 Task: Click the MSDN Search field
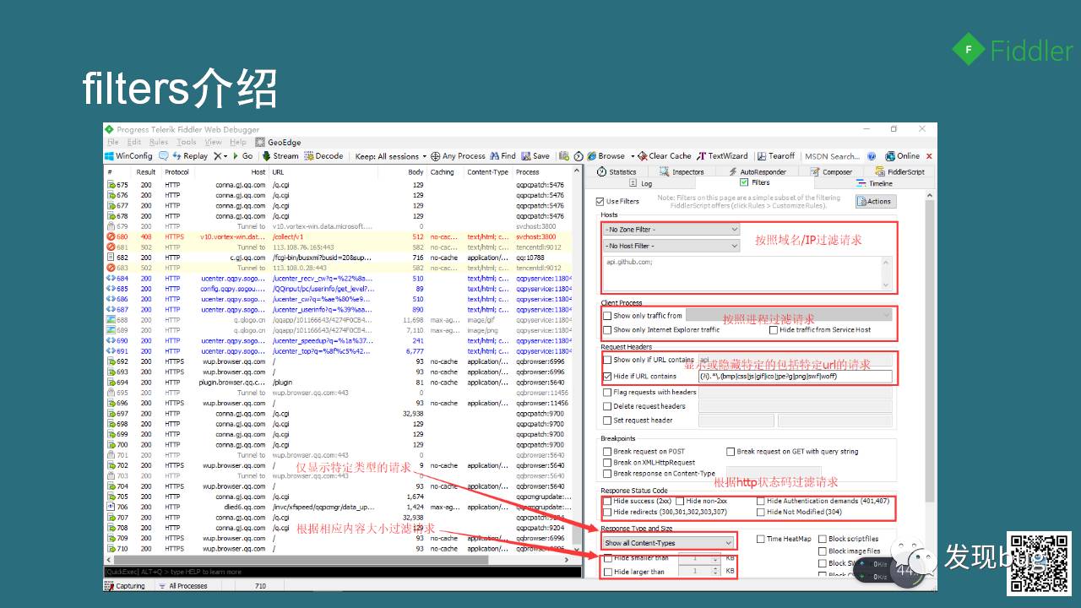[832, 156]
